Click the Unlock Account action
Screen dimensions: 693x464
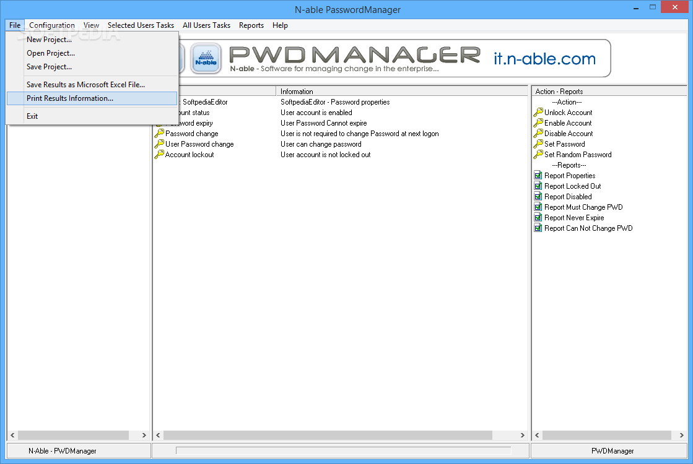(569, 113)
